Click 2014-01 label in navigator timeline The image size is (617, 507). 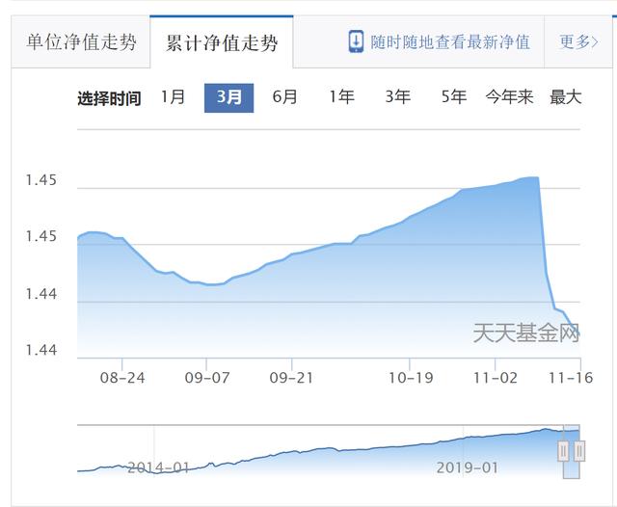click(158, 467)
